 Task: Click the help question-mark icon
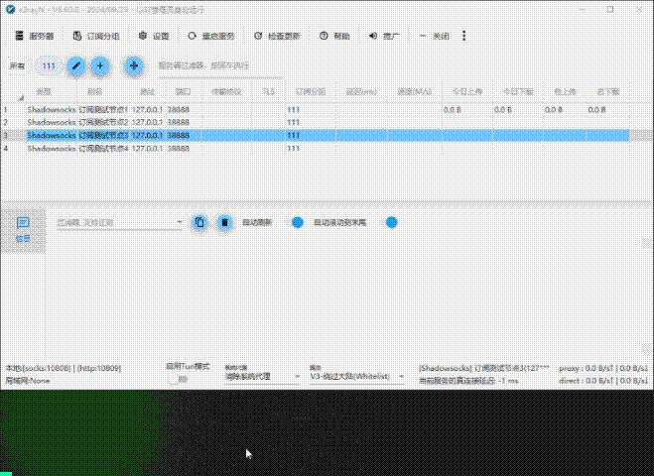coord(324,36)
